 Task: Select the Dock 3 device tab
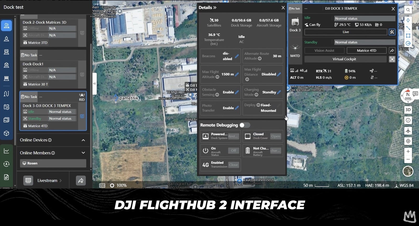click(295, 25)
